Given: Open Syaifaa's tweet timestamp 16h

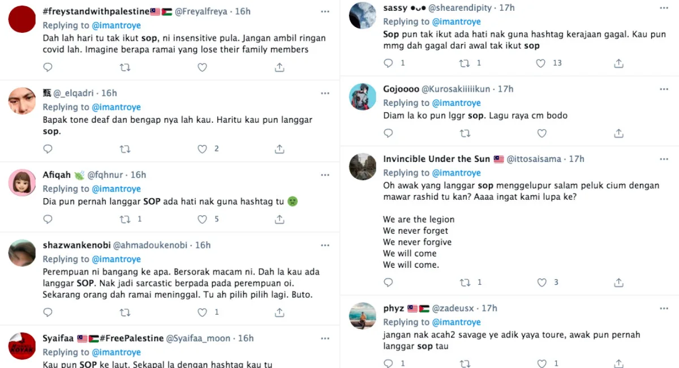Looking at the screenshot, I should [246, 338].
